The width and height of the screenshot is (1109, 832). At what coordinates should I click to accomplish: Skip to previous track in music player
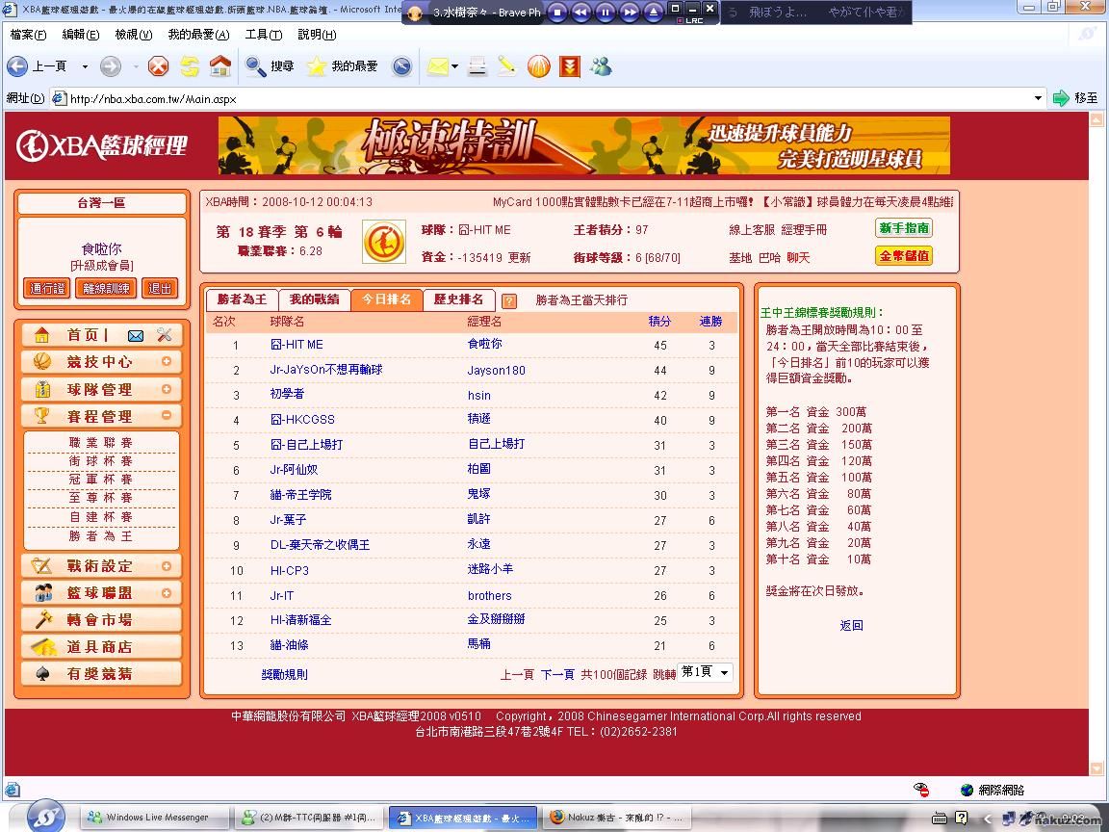(581, 12)
